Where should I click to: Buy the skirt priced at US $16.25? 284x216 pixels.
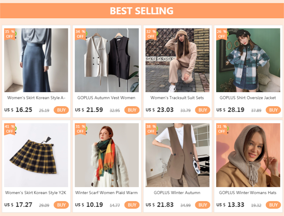pyautogui.click(x=61, y=110)
